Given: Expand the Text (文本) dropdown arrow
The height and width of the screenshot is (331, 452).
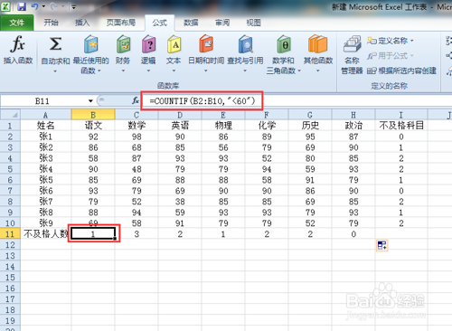Looking at the screenshot, I should [174, 71].
